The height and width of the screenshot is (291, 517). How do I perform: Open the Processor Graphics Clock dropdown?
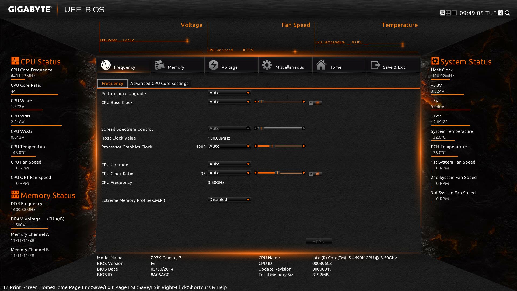229,146
